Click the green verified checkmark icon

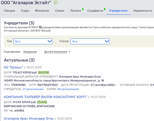[56, 2]
